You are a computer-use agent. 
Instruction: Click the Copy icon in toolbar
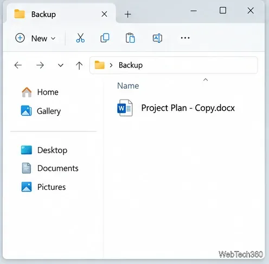(x=105, y=38)
